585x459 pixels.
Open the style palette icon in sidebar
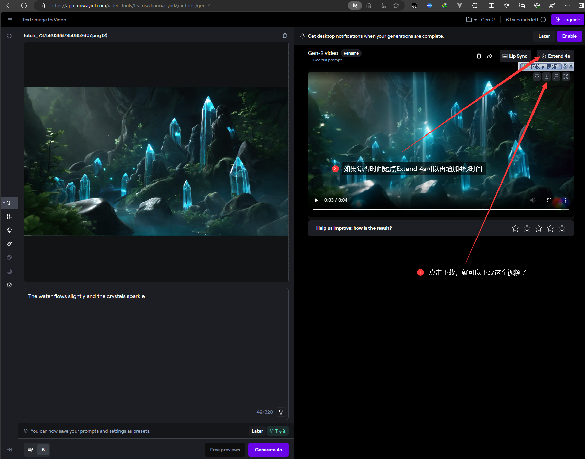[9, 258]
